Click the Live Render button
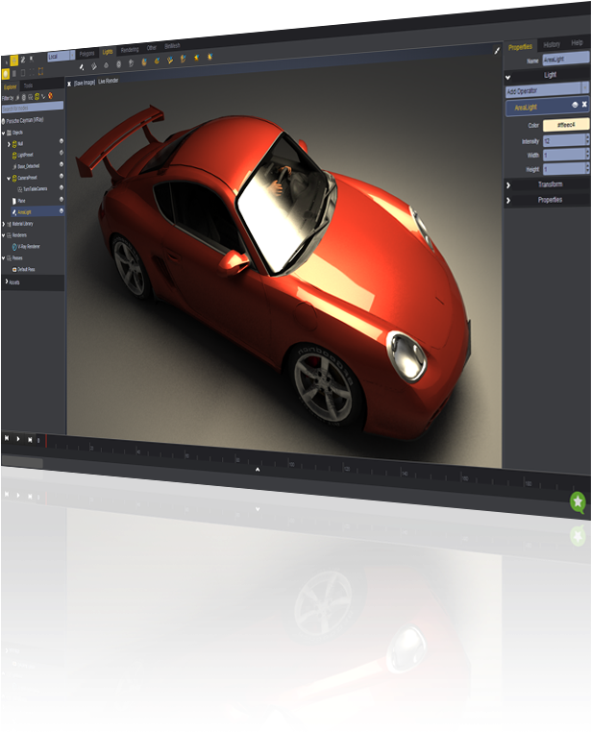Viewport: 591px width, 732px height. click(x=108, y=82)
